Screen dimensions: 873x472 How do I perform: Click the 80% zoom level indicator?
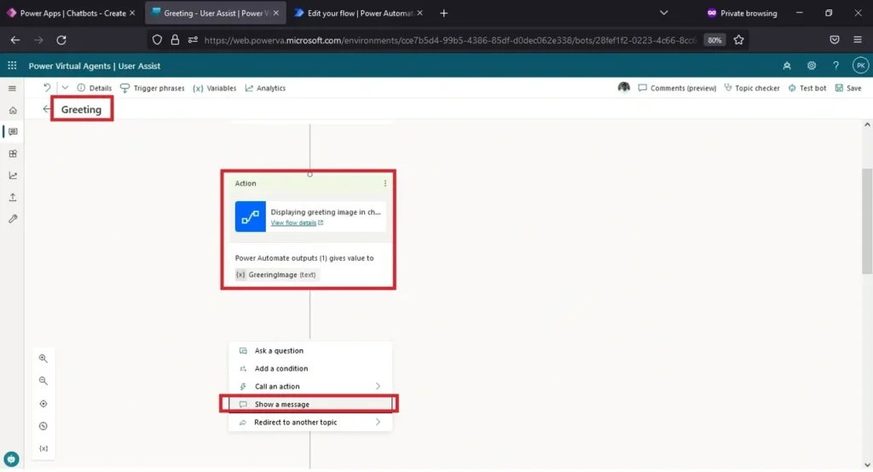pos(714,40)
